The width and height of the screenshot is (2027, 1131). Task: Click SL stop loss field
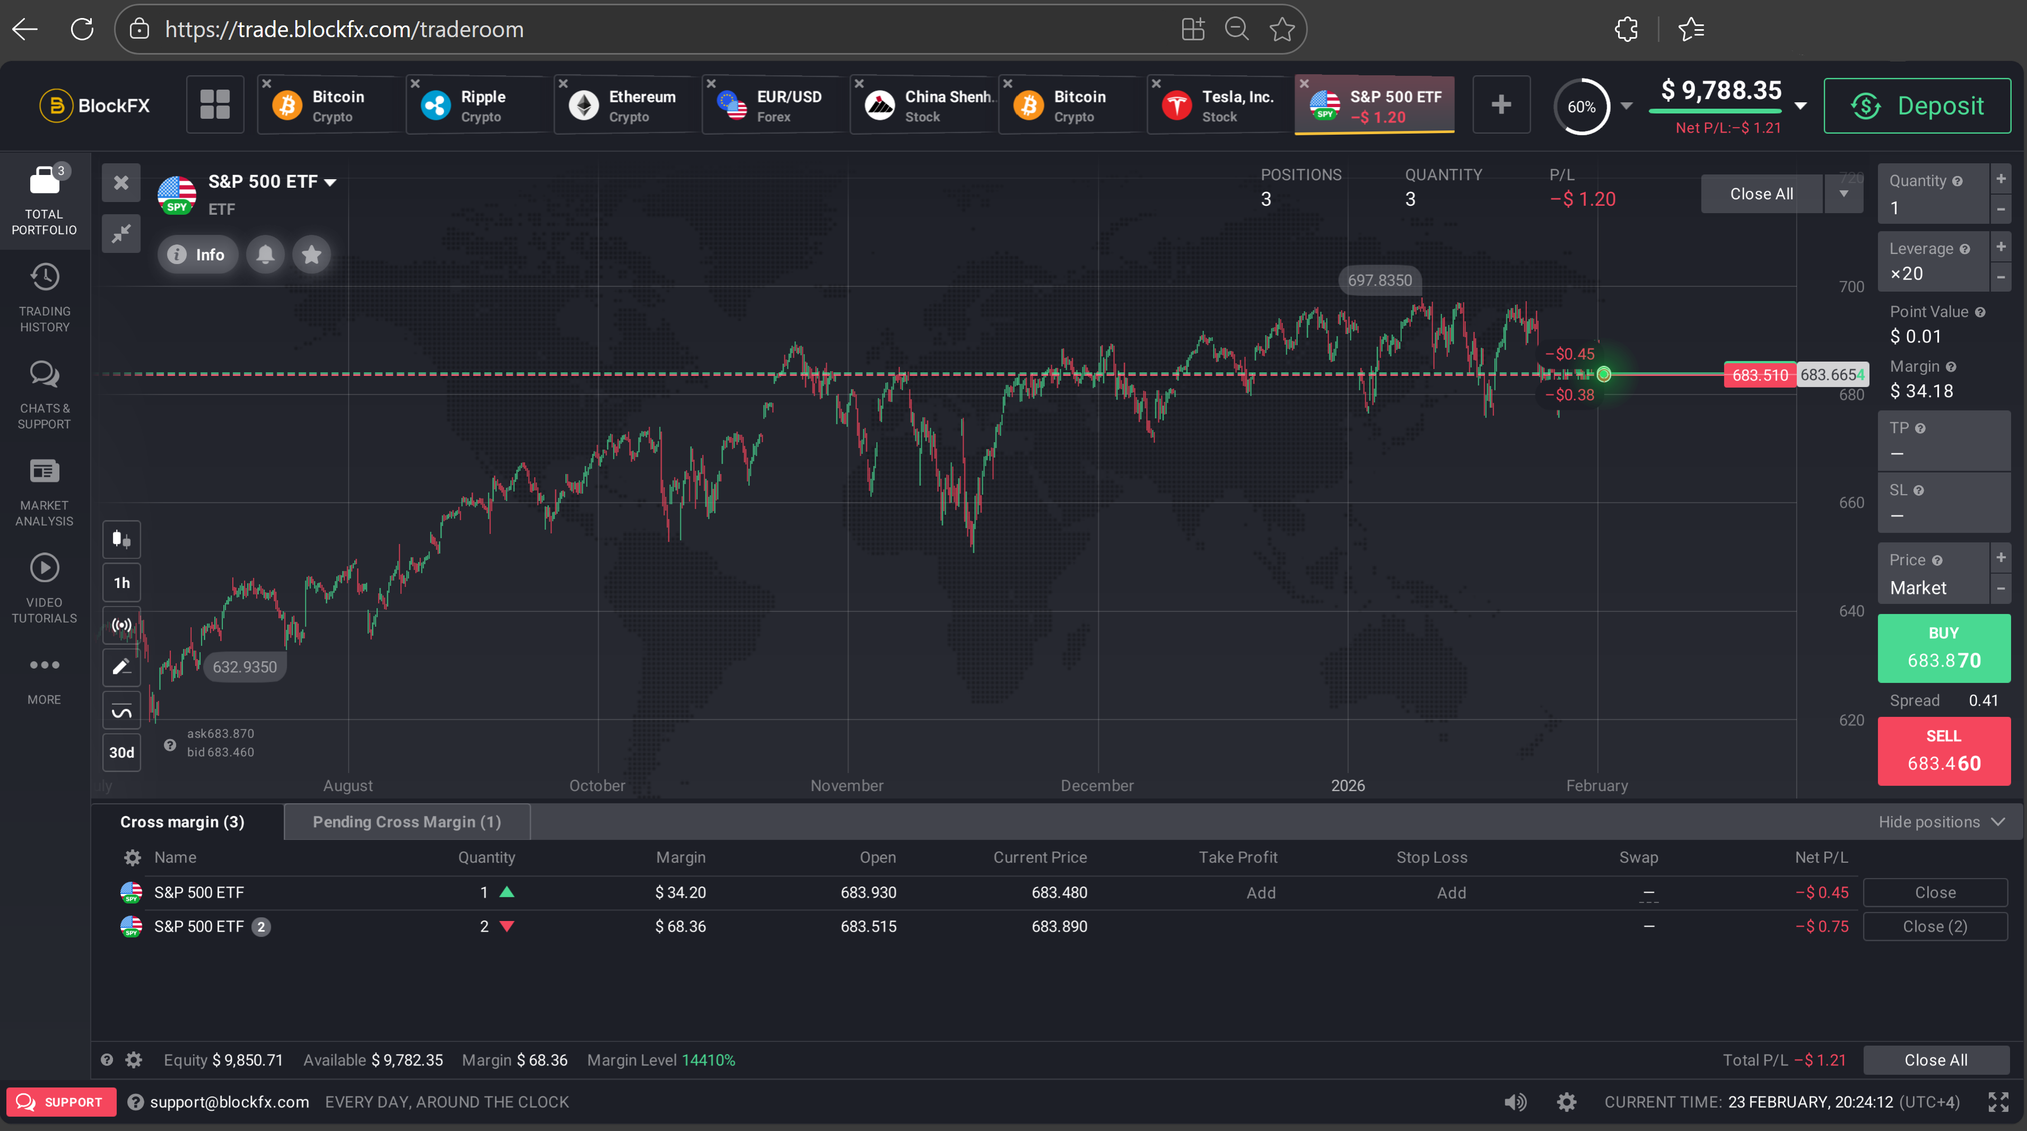click(1944, 503)
